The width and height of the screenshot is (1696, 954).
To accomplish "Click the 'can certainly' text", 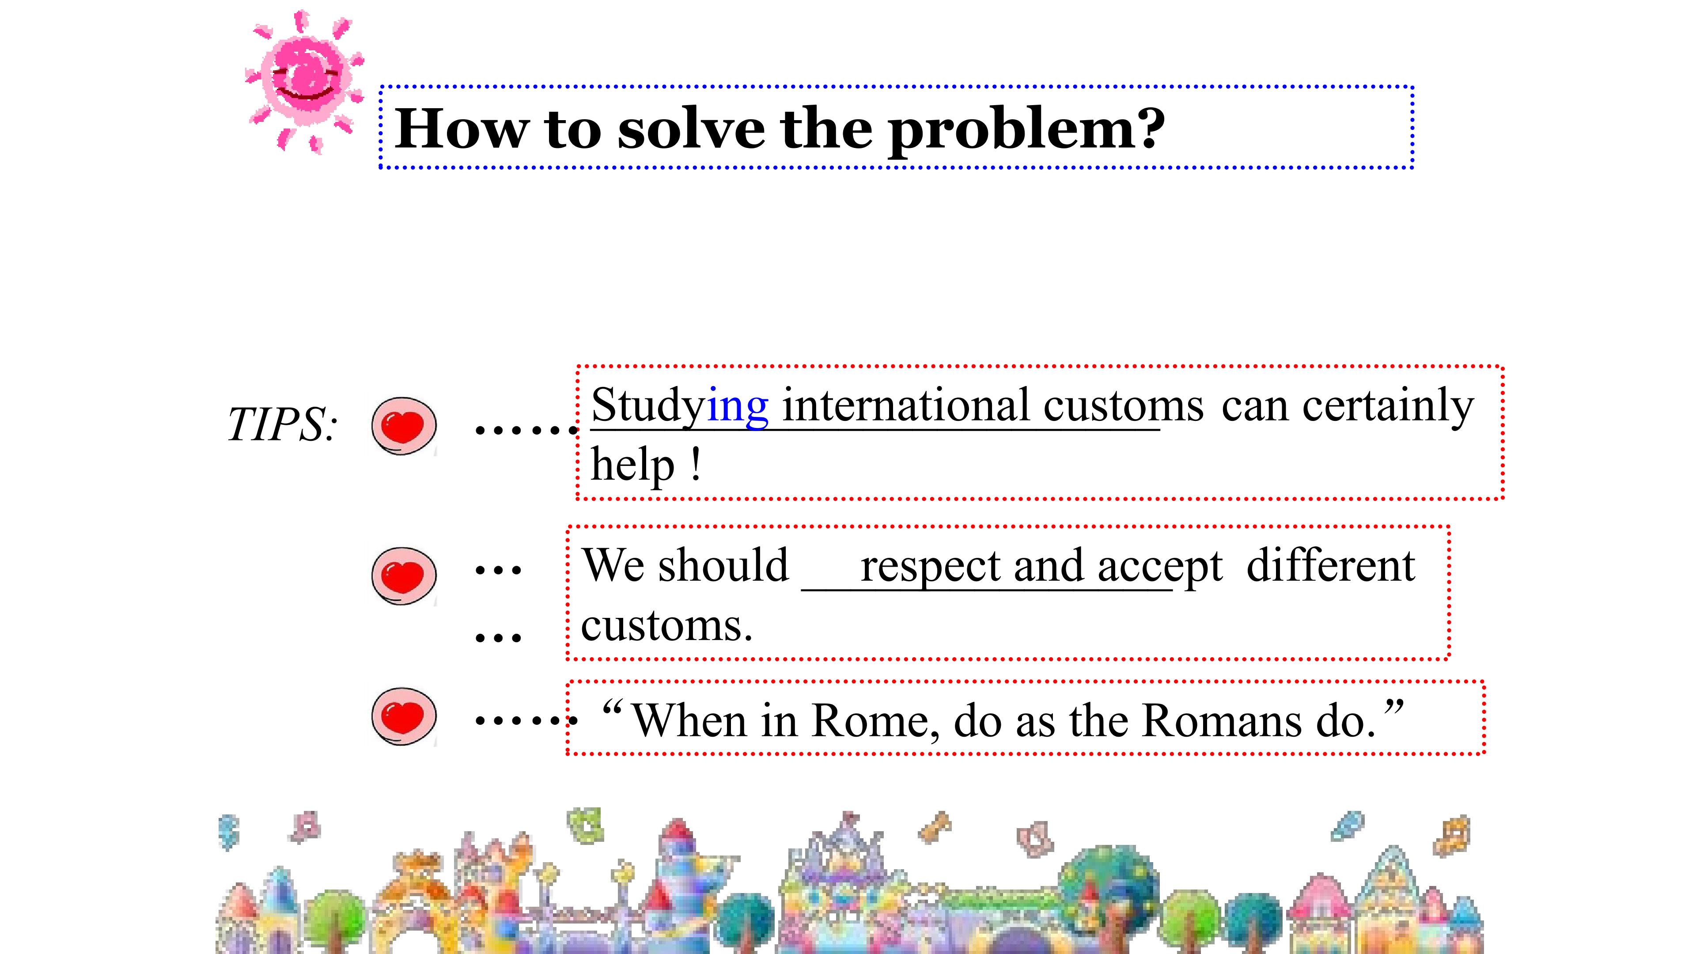I will pos(1348,406).
